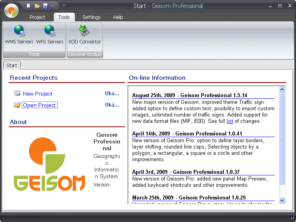Click the 'Version:' label in About
Viewport: 296px width, 222px height.
[x=102, y=185]
